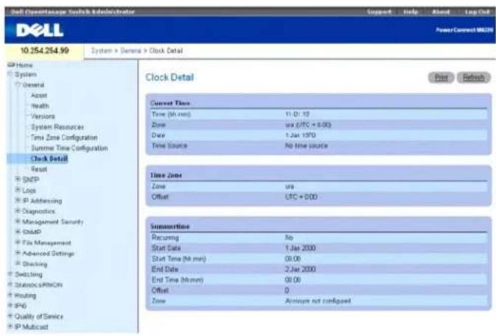The height and width of the screenshot is (336, 496).
Task: Collapse the System tree node
Action: pos(10,74)
